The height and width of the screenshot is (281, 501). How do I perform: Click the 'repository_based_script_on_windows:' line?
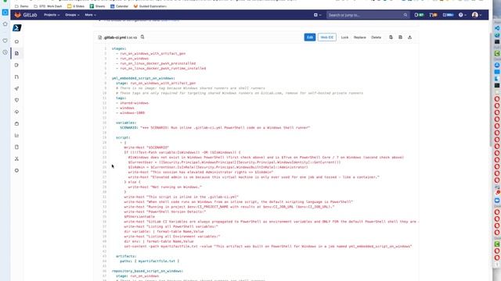pos(147,271)
